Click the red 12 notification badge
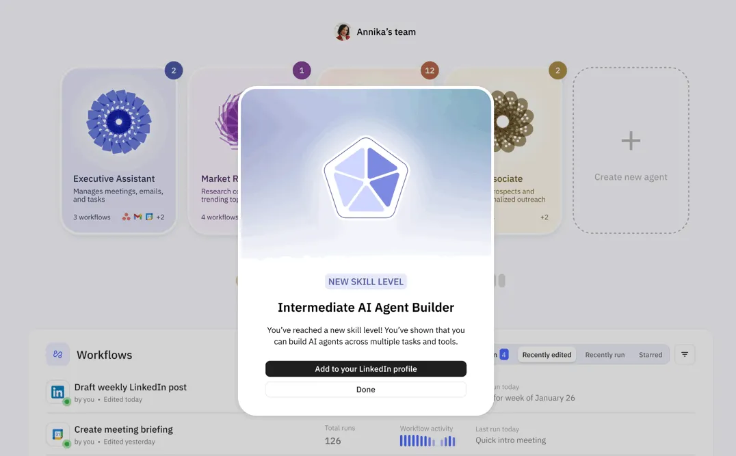The height and width of the screenshot is (456, 736). coord(430,70)
